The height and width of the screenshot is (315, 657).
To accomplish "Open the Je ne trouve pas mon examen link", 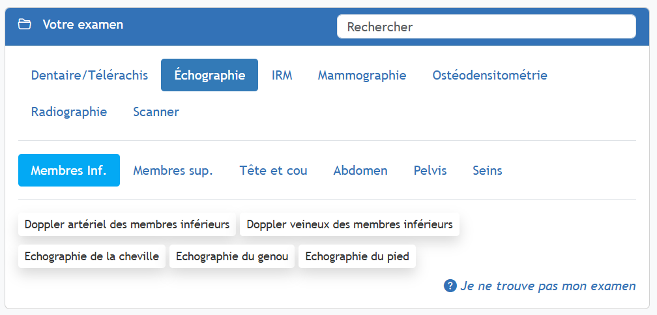I will (547, 286).
